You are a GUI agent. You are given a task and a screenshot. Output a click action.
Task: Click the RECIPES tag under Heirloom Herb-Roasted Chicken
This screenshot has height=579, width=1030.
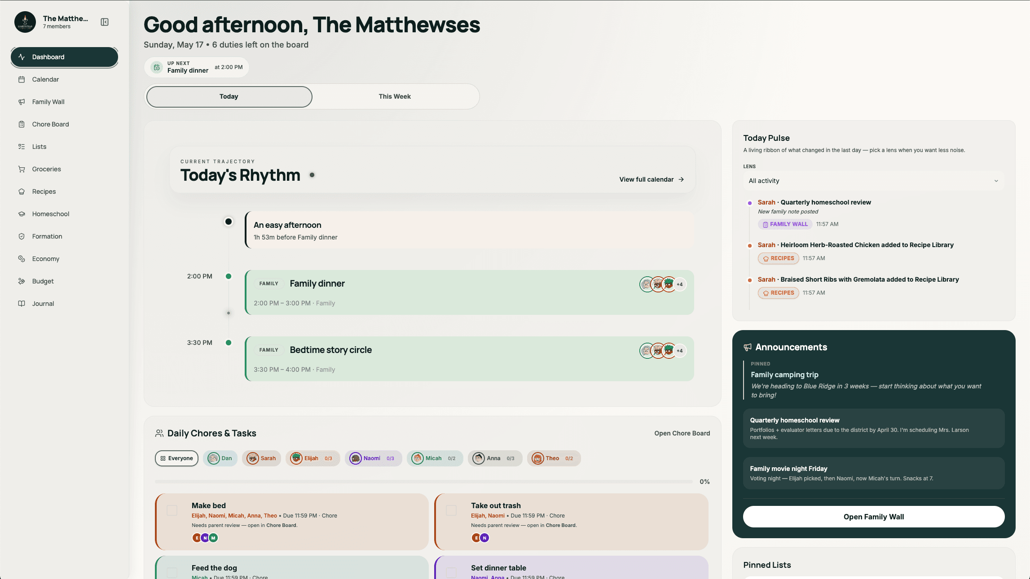tap(779, 258)
